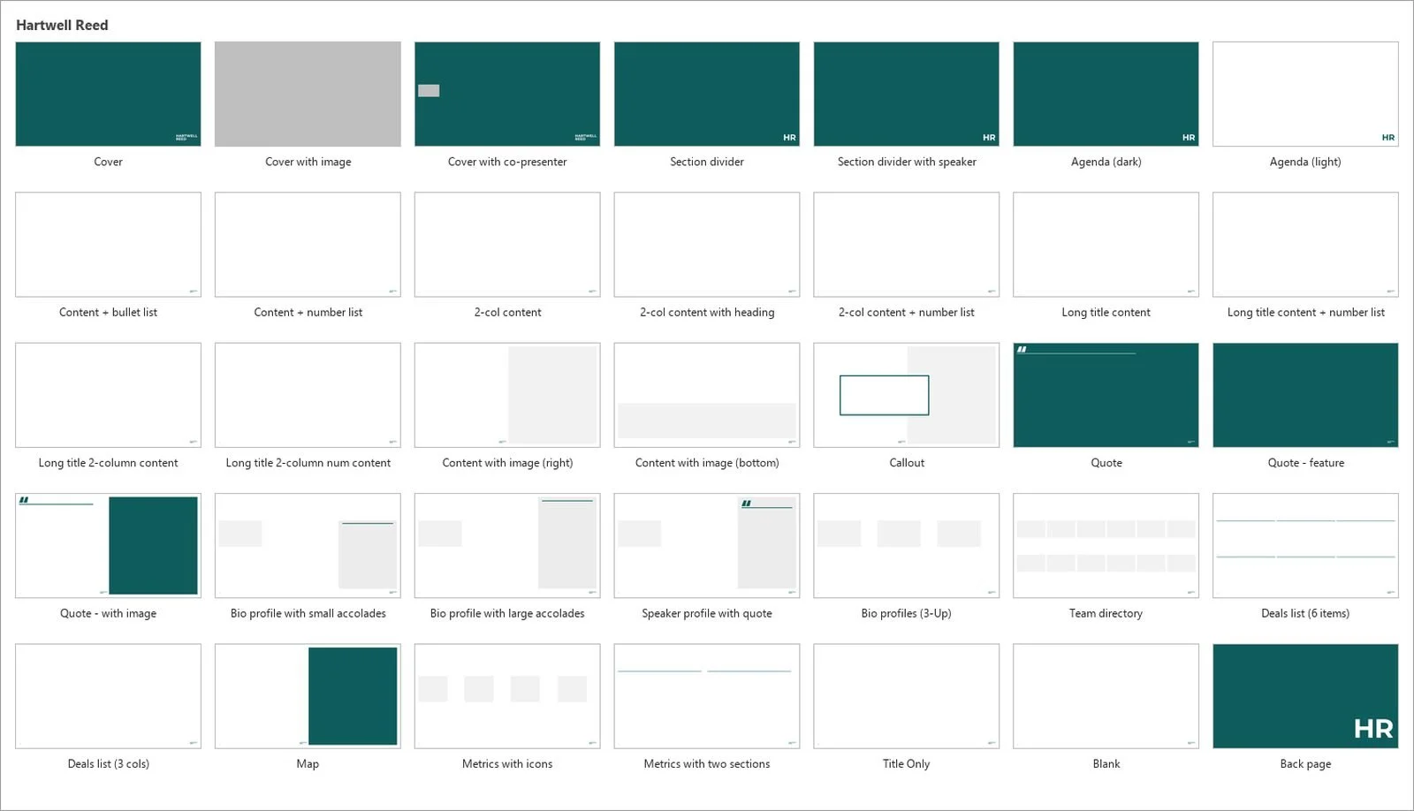Select the Bio profiles (3-Up) layout
The image size is (1414, 811).
[907, 546]
